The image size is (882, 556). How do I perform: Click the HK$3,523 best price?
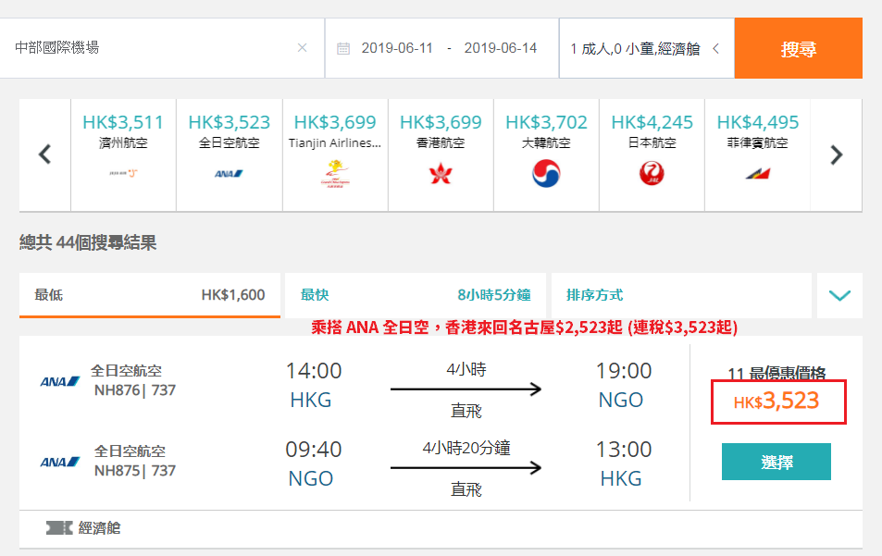click(x=776, y=402)
